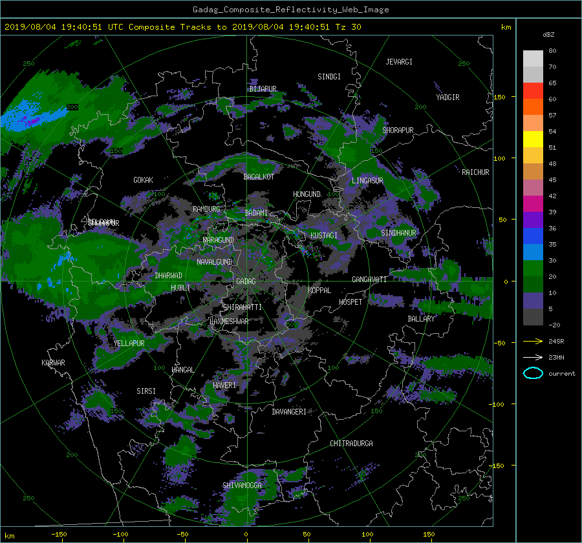582x543 pixels.
Task: Click the white 23MN arrow legend icon
Action: tap(533, 357)
